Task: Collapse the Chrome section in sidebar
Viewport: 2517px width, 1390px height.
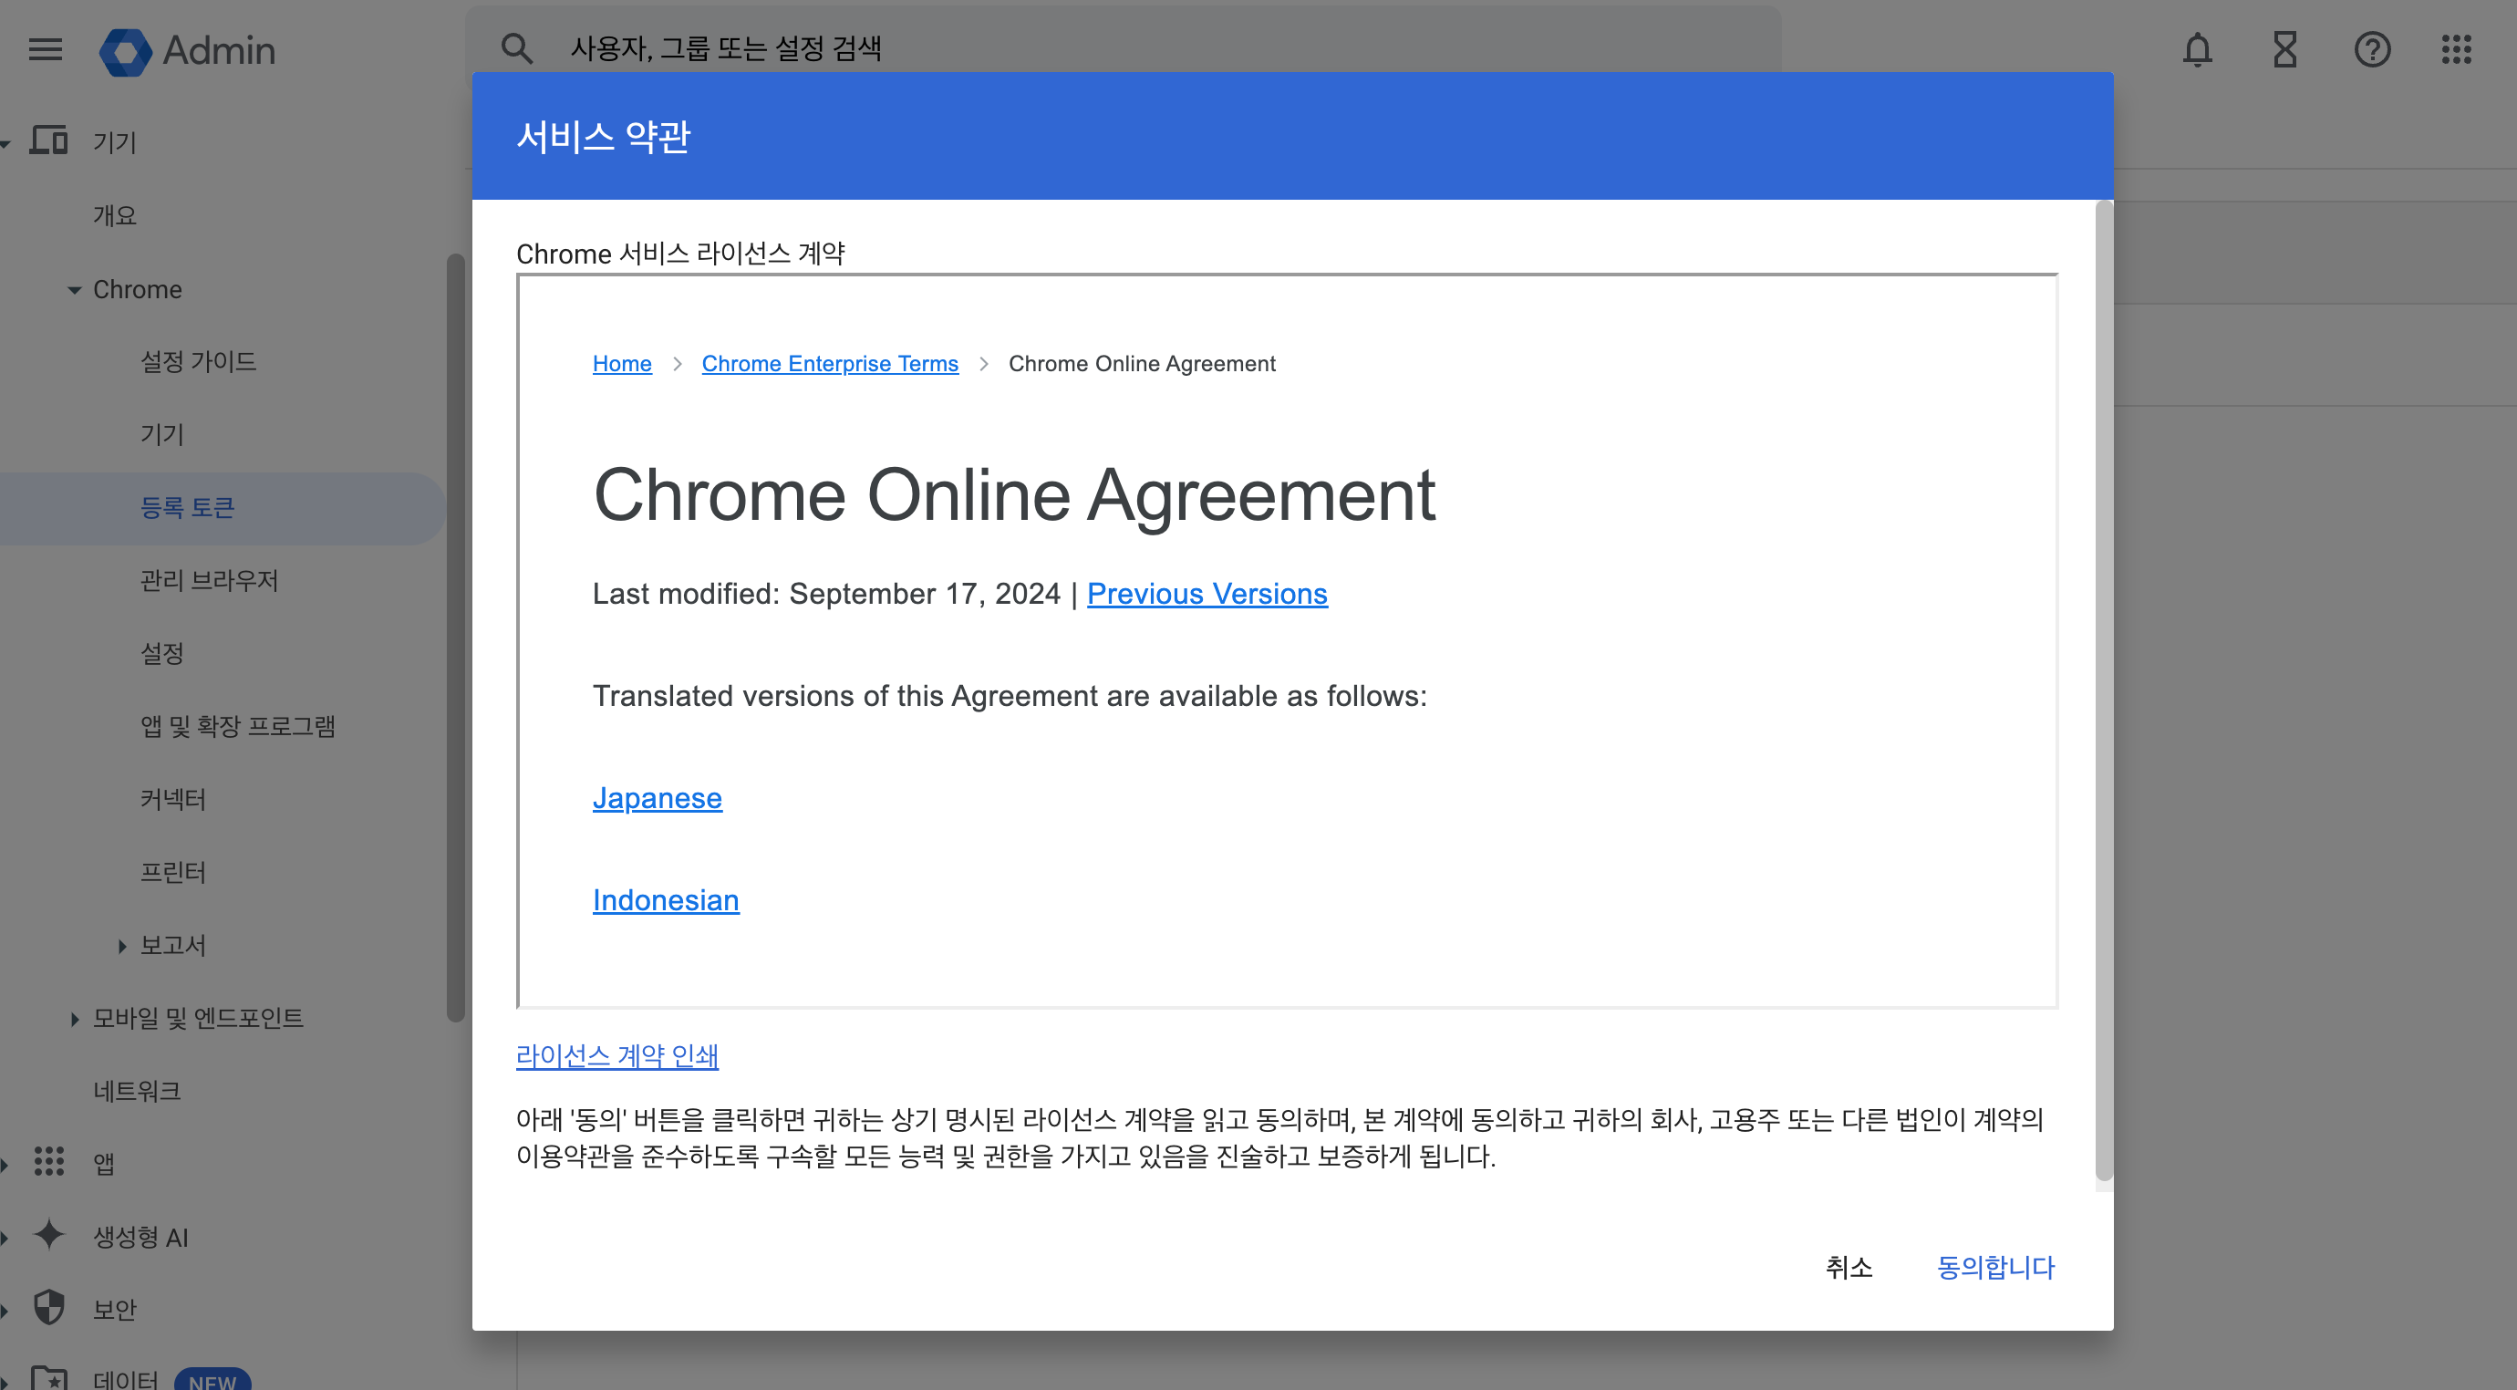Action: coord(74,290)
